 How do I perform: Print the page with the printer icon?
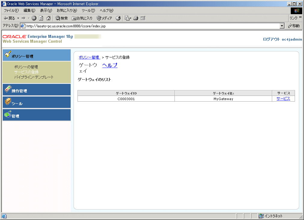pos(136,18)
